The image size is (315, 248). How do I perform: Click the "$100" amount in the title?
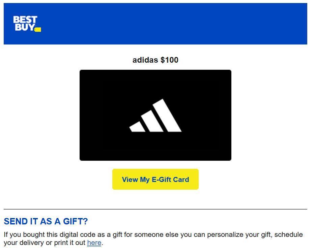169,60
